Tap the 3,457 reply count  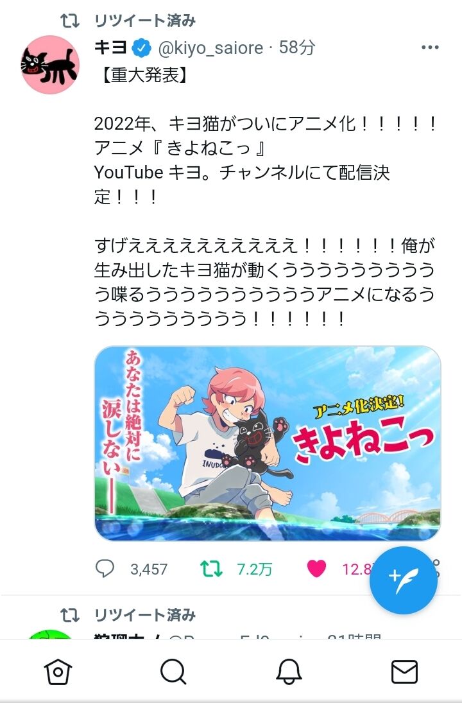click(149, 569)
